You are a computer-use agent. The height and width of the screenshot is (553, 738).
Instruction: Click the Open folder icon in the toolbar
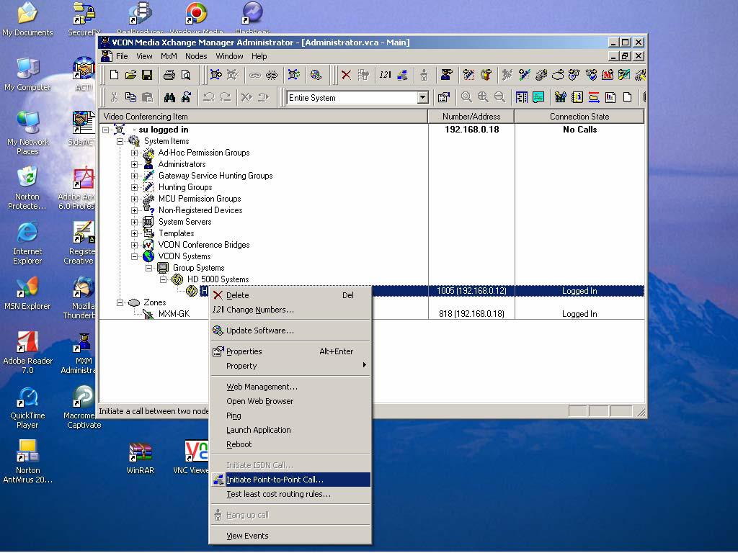[130, 75]
